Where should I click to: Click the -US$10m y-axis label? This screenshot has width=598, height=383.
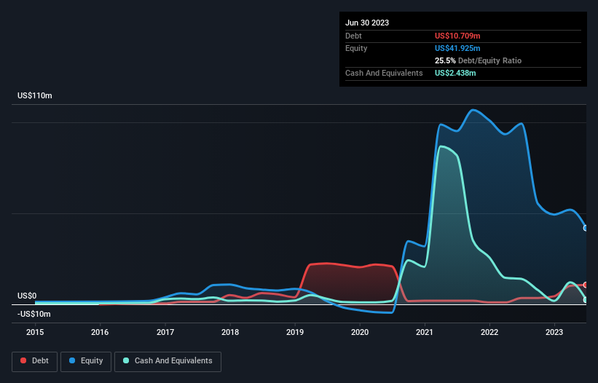(34, 314)
